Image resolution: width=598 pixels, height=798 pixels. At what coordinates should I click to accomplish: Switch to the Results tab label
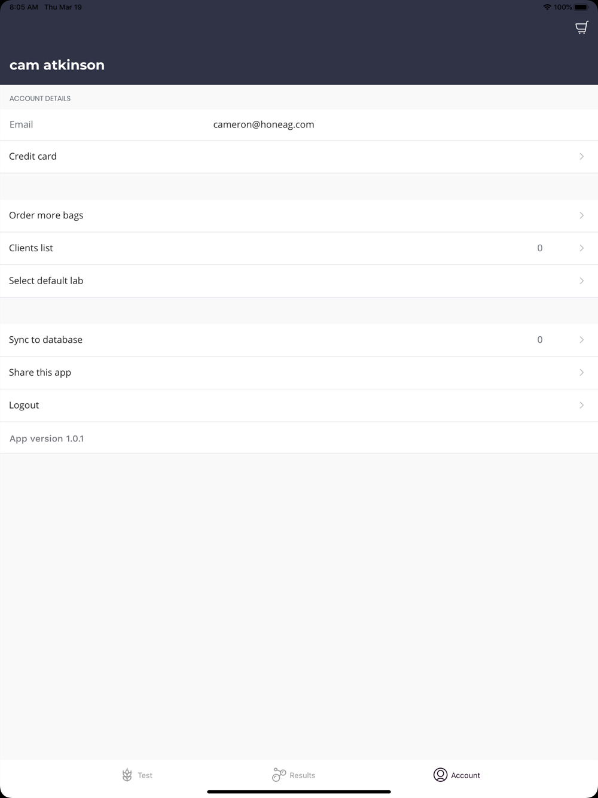coord(302,775)
